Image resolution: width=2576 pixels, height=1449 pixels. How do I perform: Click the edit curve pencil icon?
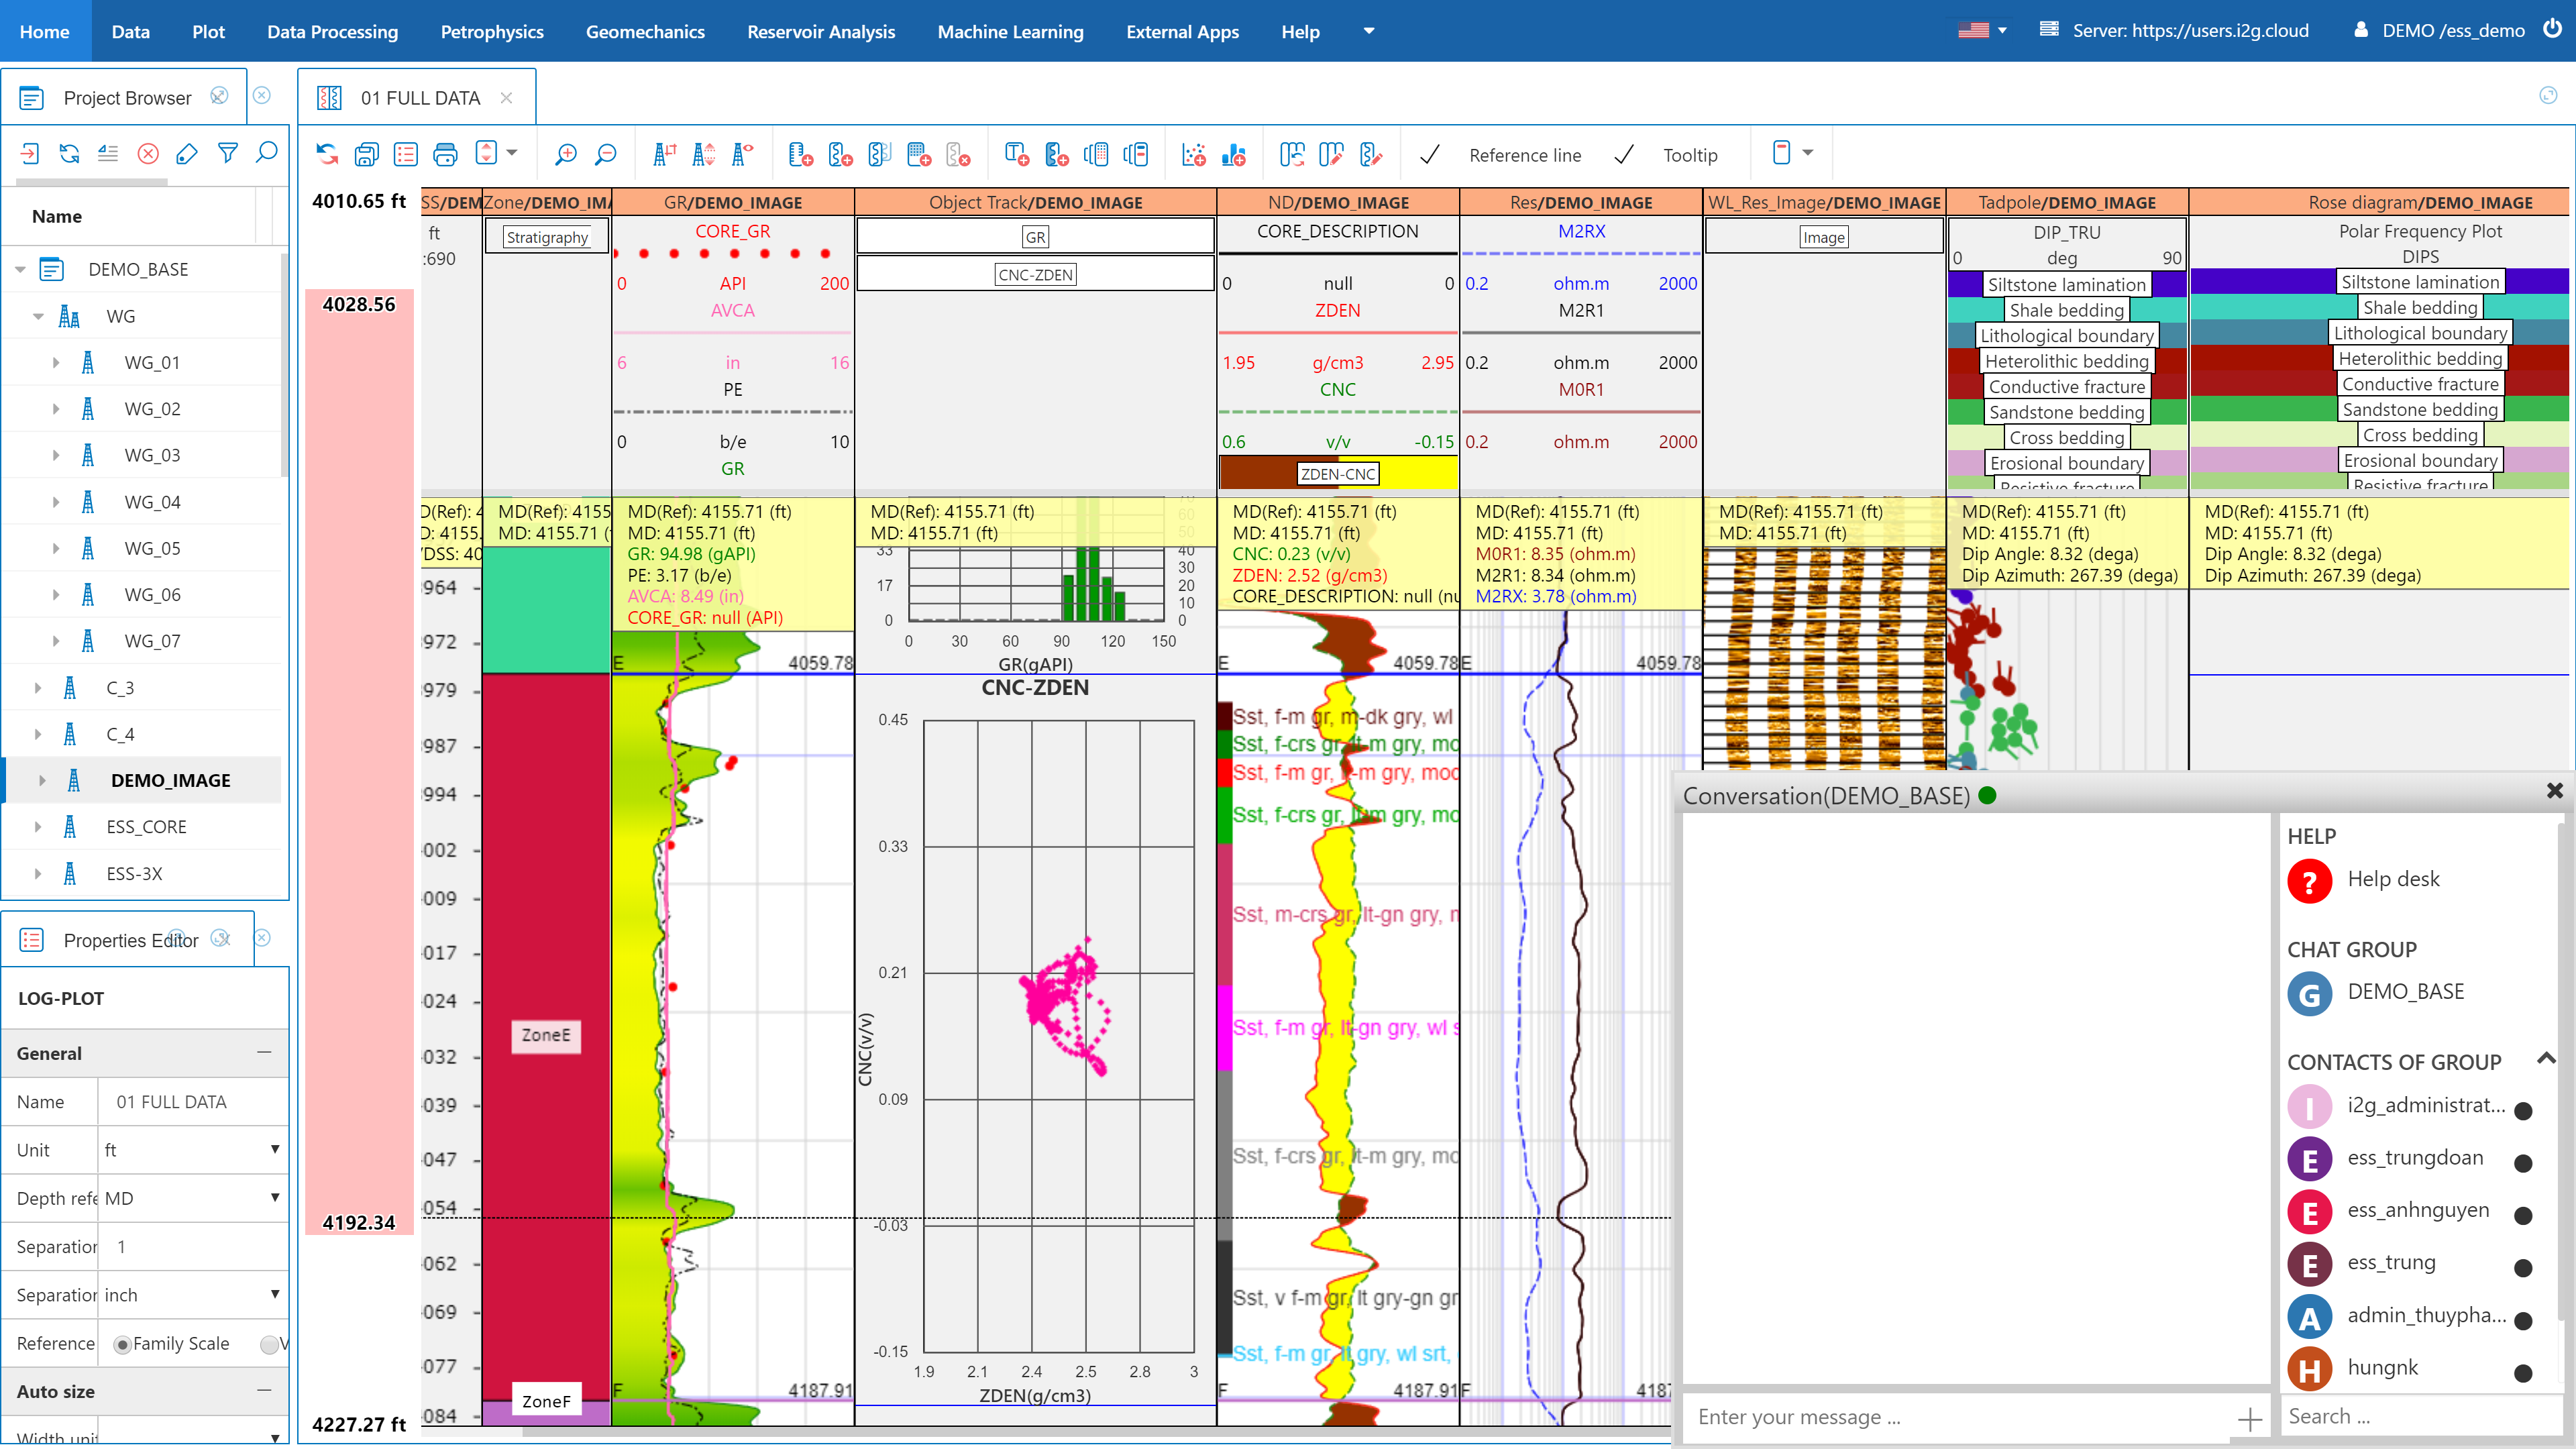(x=1371, y=154)
